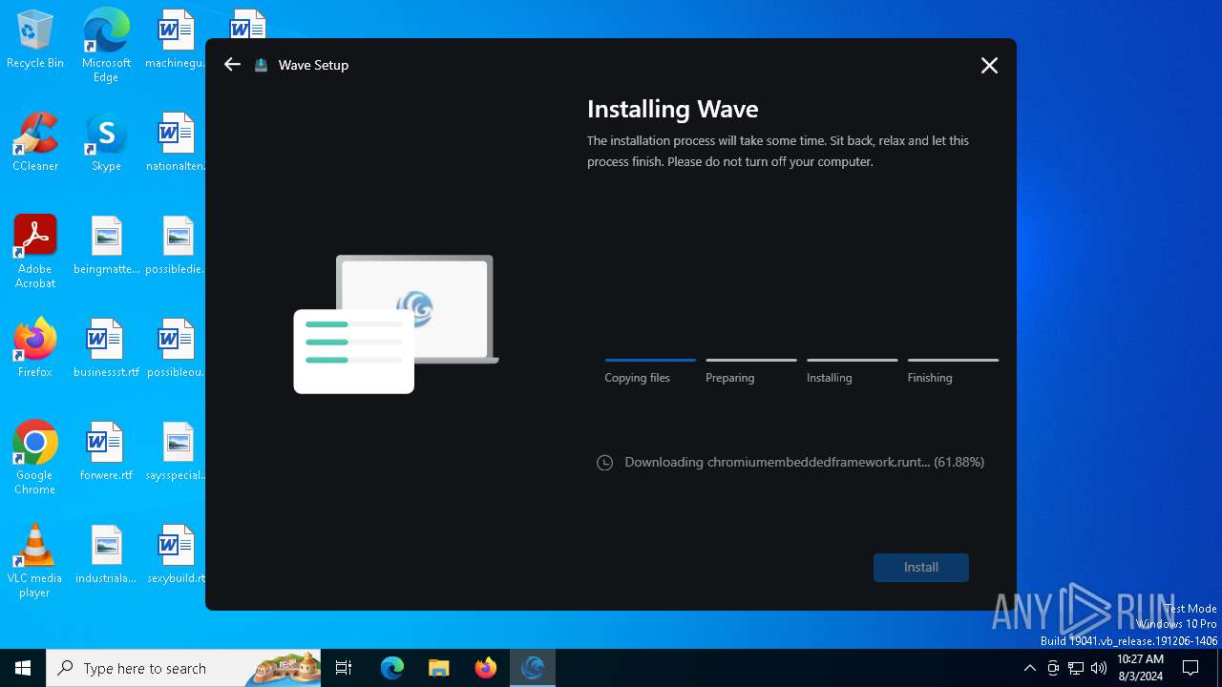Click the Wave installer taskbar icon
The height and width of the screenshot is (687, 1222).
(x=533, y=668)
